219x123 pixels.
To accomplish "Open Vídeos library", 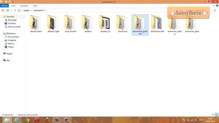I will [11, 47].
